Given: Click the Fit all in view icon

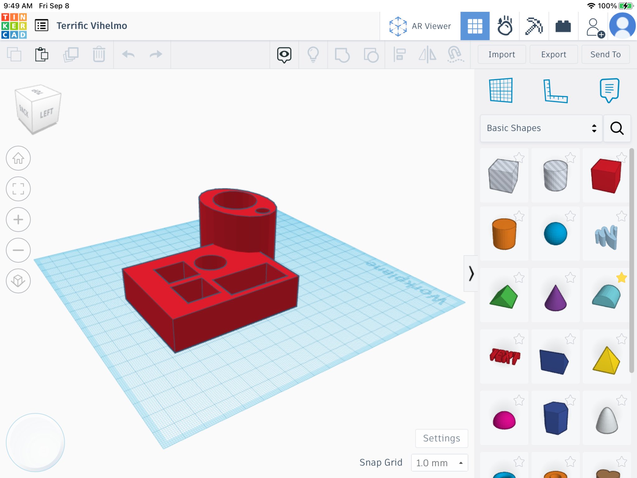Looking at the screenshot, I should point(18,189).
